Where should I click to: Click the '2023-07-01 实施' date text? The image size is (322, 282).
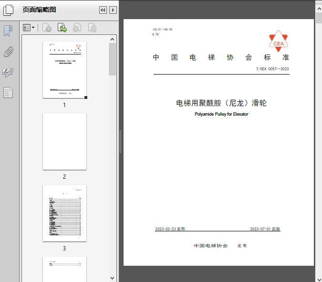265,229
